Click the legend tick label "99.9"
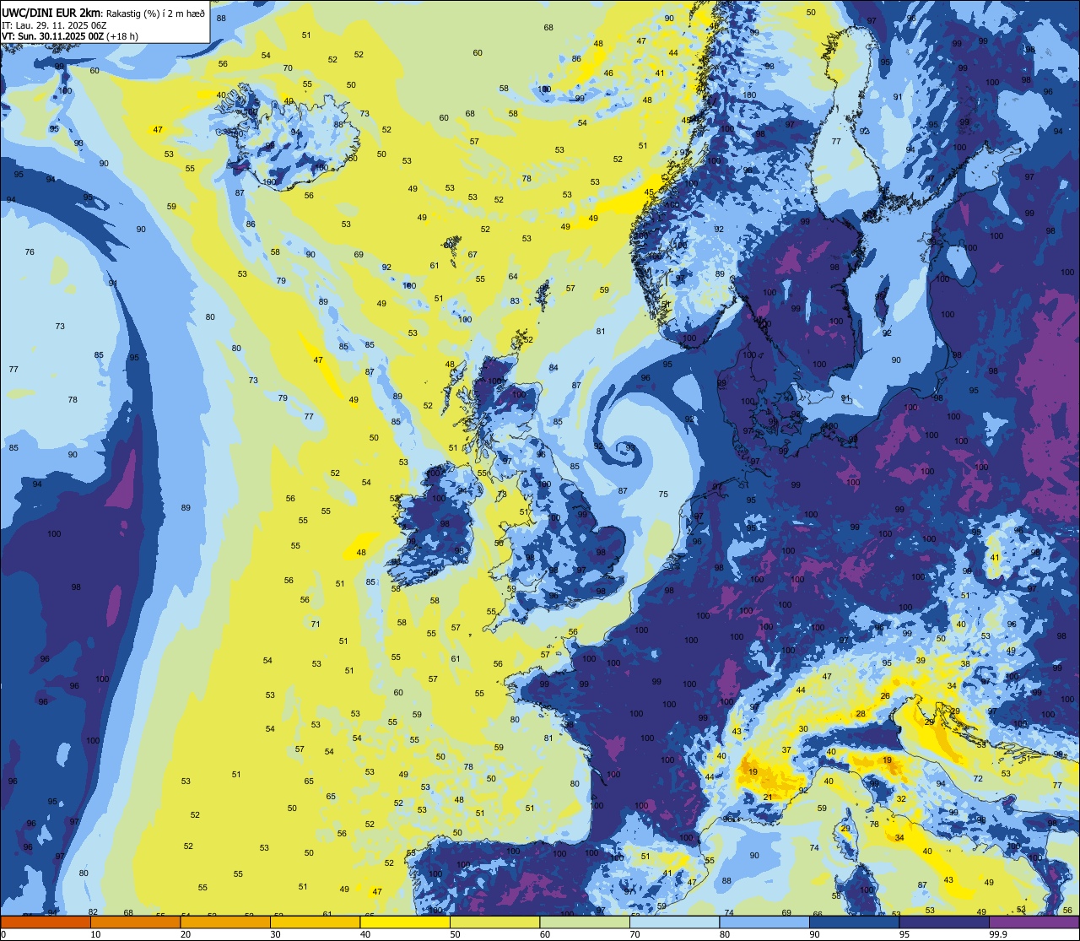The image size is (1080, 941). (998, 934)
